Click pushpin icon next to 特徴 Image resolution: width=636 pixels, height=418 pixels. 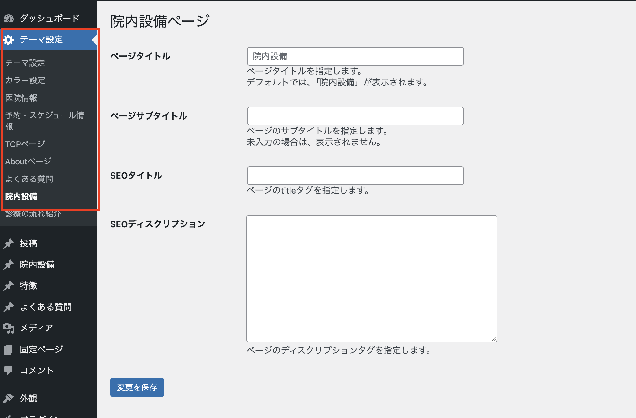click(9, 285)
